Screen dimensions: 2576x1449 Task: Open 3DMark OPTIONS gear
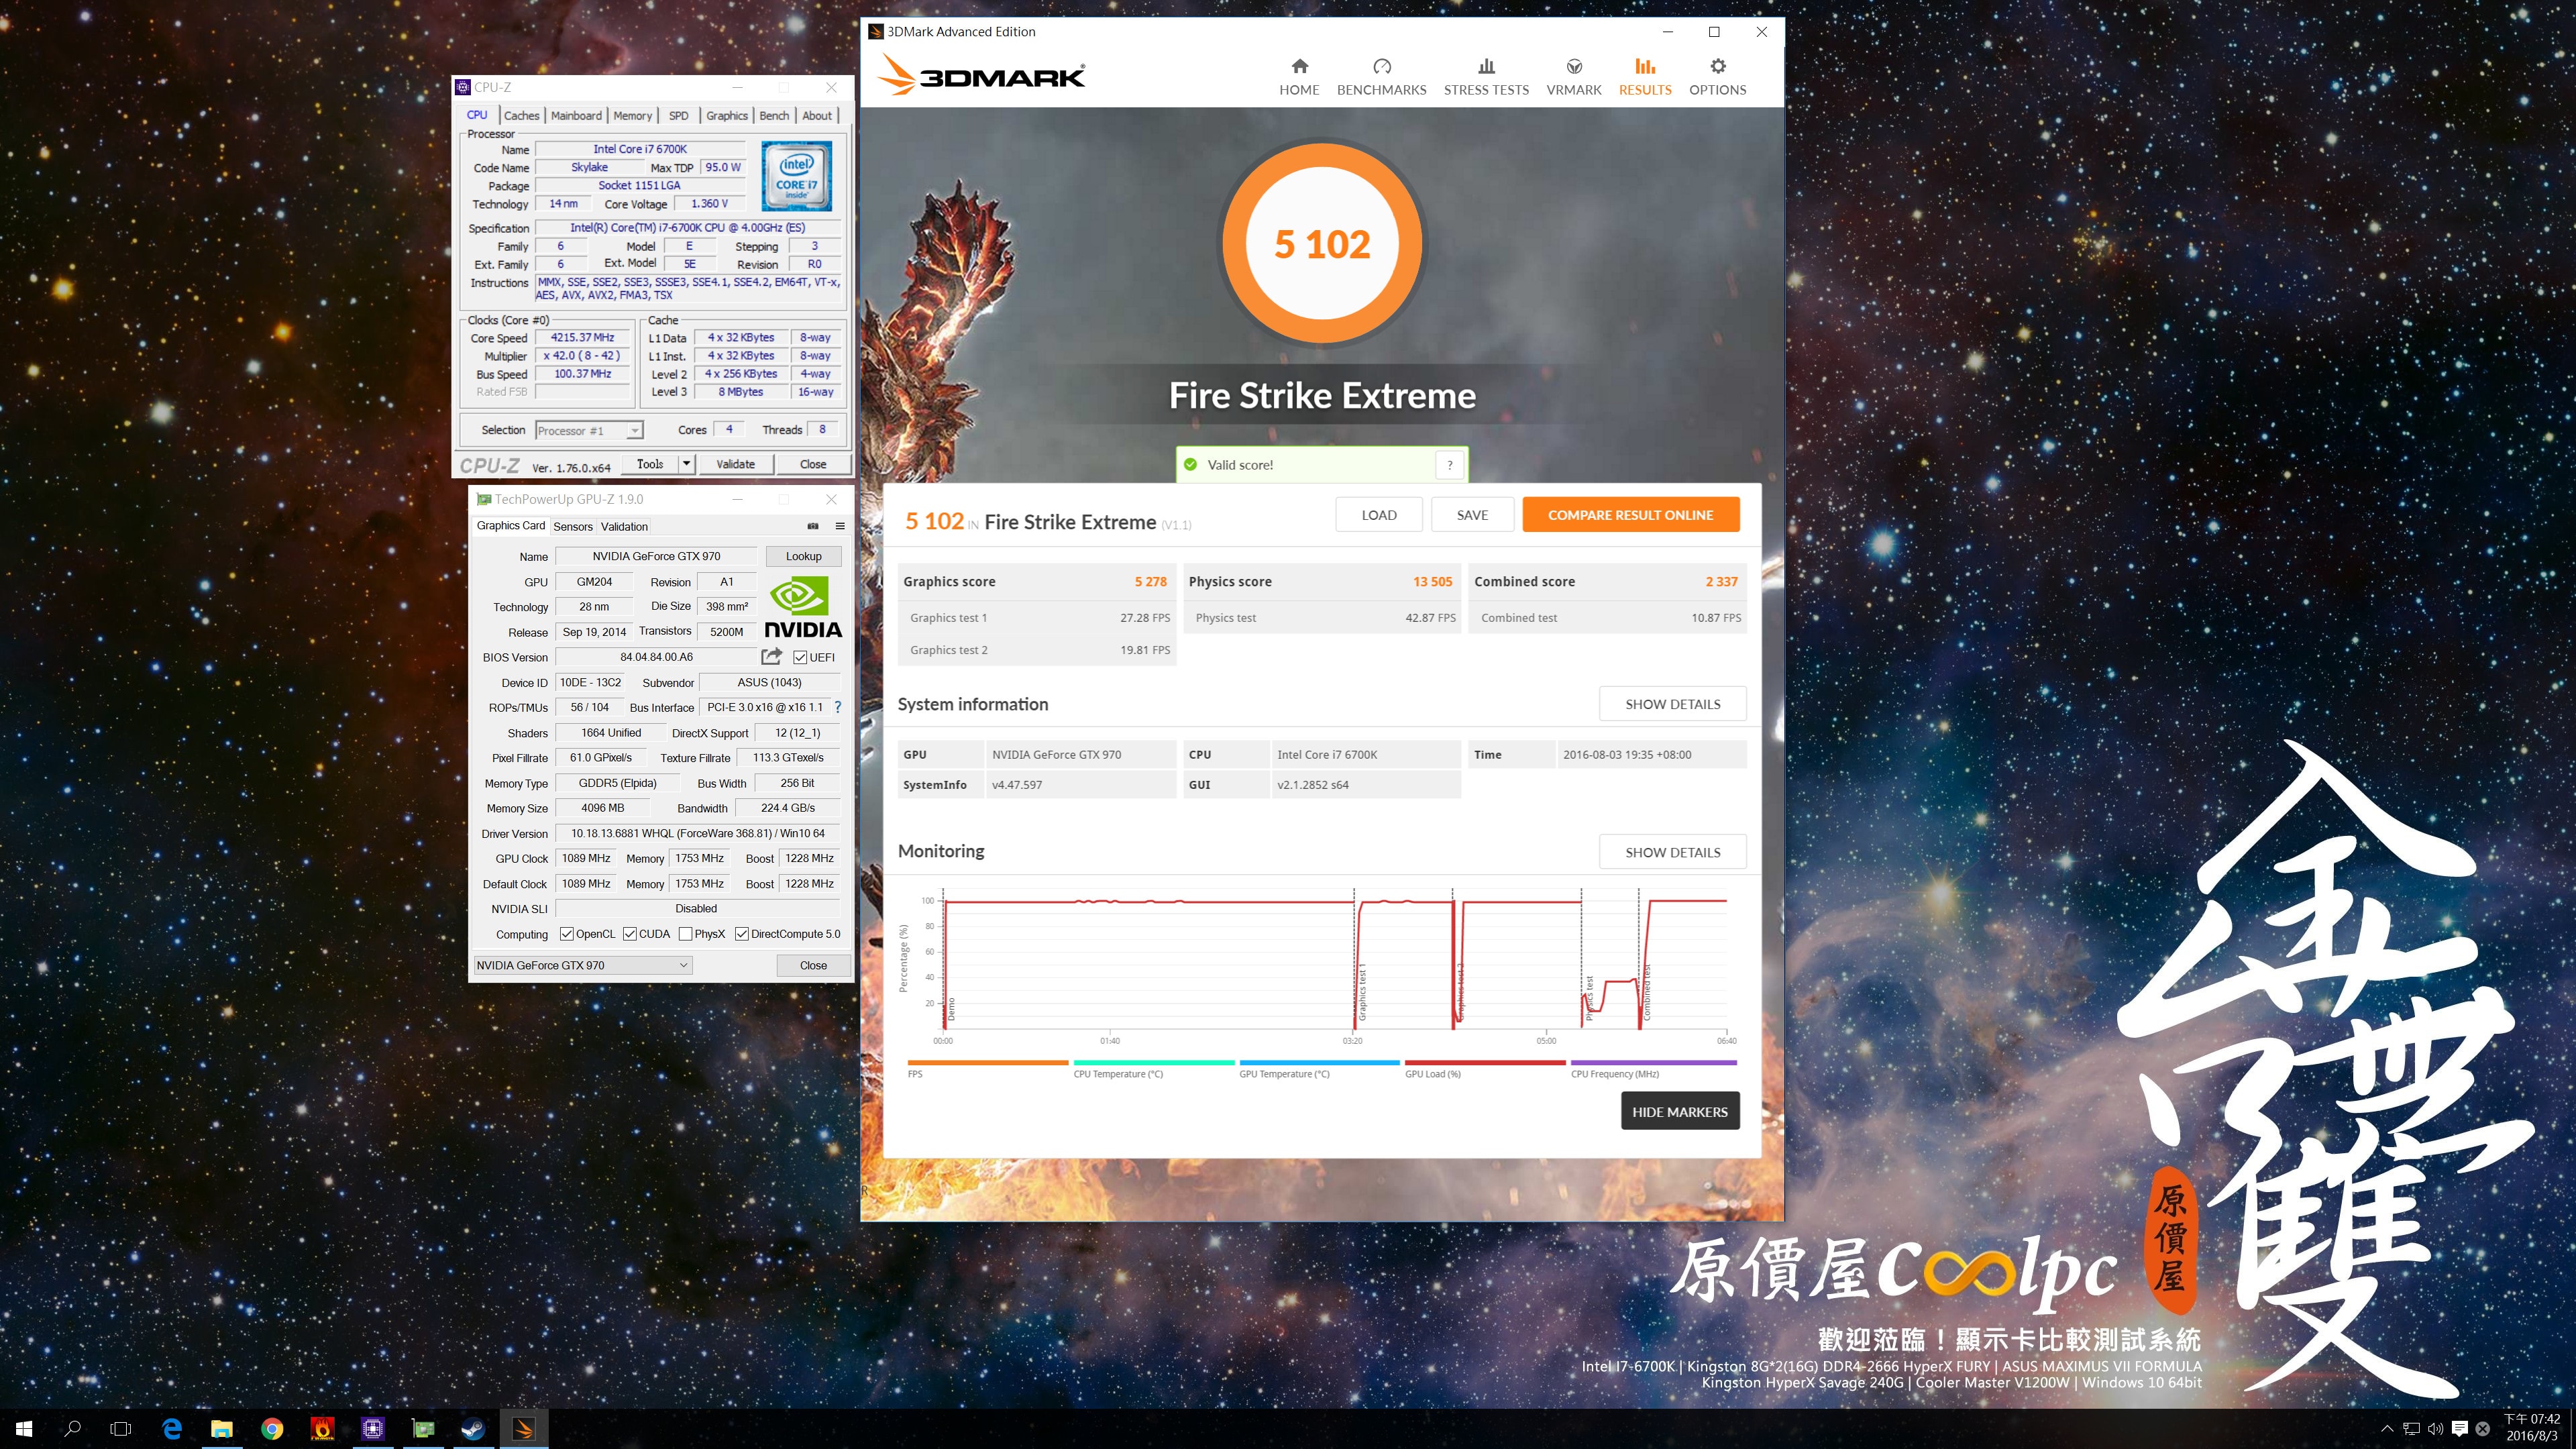click(x=1717, y=76)
